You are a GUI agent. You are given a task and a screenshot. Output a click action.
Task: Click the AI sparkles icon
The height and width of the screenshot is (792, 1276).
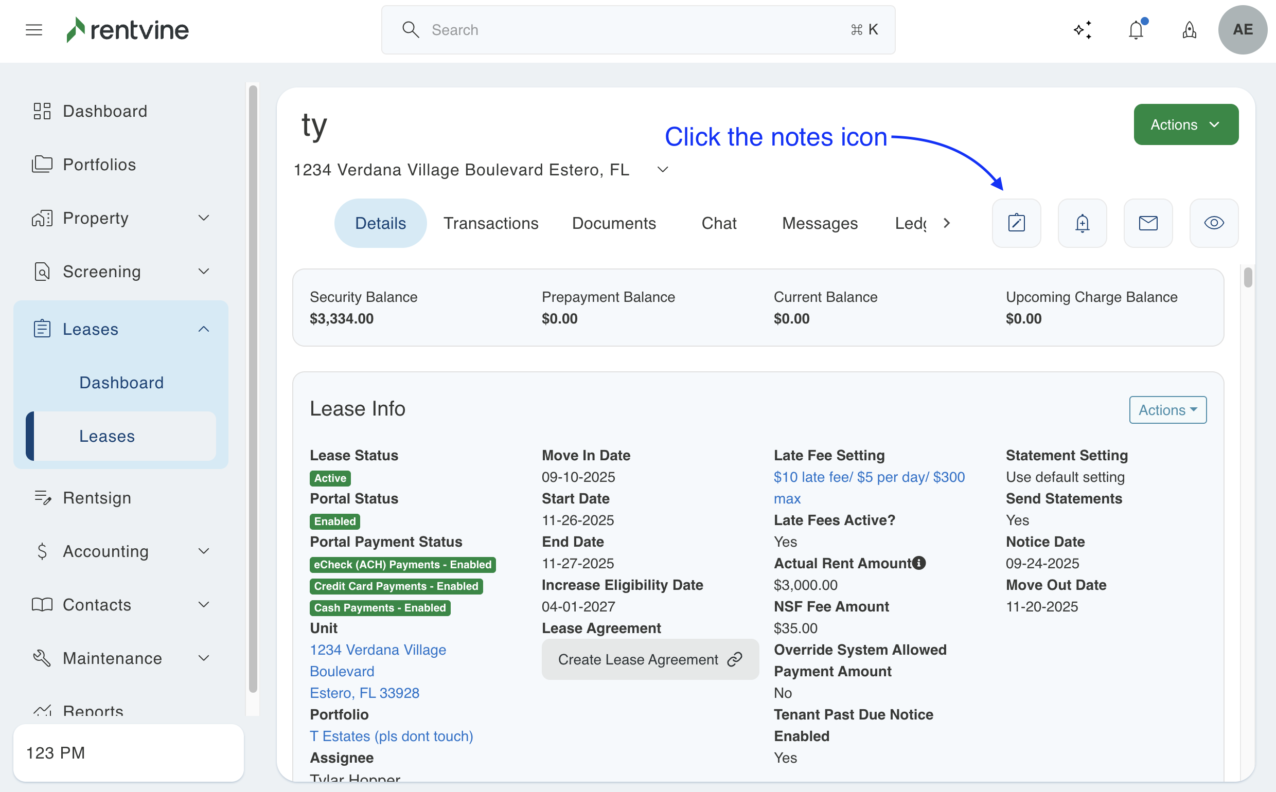pyautogui.click(x=1083, y=30)
